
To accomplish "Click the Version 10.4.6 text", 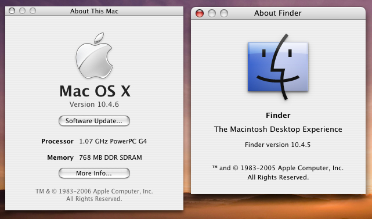I will point(94,105).
